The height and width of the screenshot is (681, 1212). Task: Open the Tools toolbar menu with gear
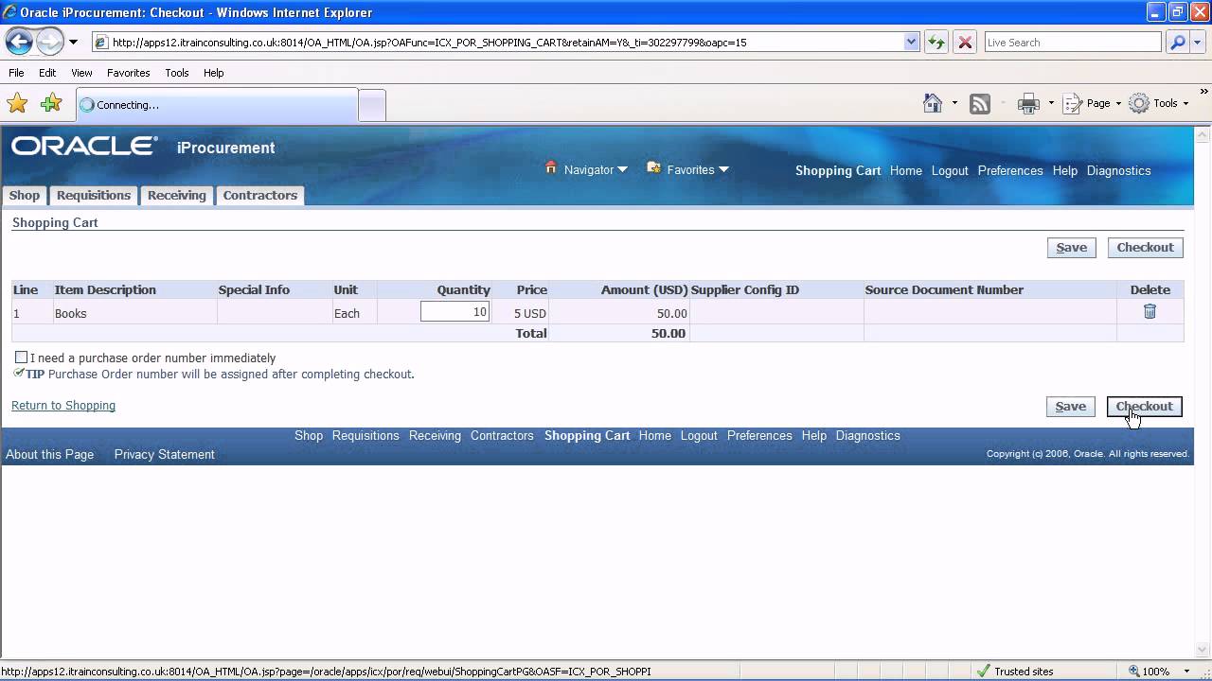coord(1159,103)
